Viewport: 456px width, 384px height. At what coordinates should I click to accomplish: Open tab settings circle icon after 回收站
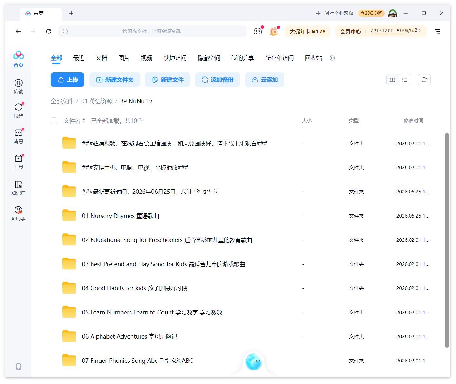click(x=332, y=58)
